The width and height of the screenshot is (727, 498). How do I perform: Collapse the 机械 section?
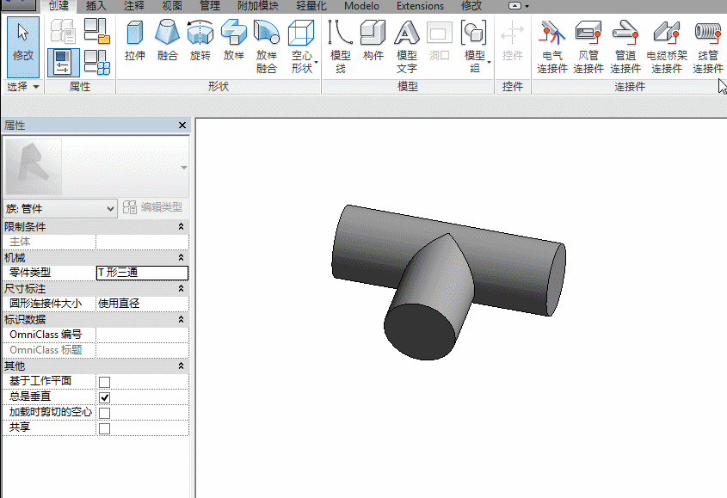(x=181, y=257)
